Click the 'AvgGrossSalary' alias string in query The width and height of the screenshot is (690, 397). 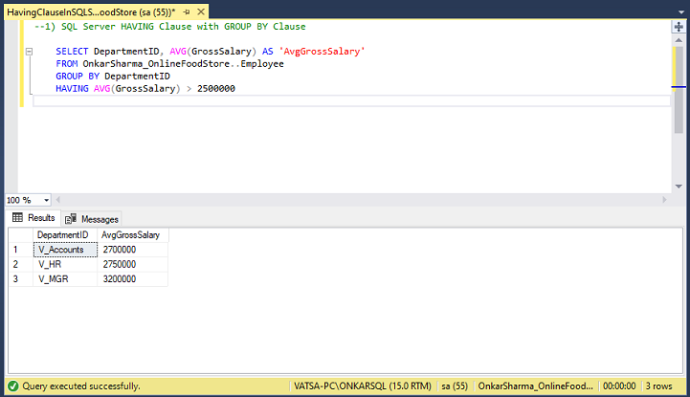pyautogui.click(x=322, y=52)
